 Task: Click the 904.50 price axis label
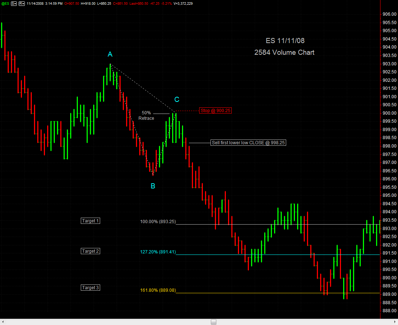point(389,39)
